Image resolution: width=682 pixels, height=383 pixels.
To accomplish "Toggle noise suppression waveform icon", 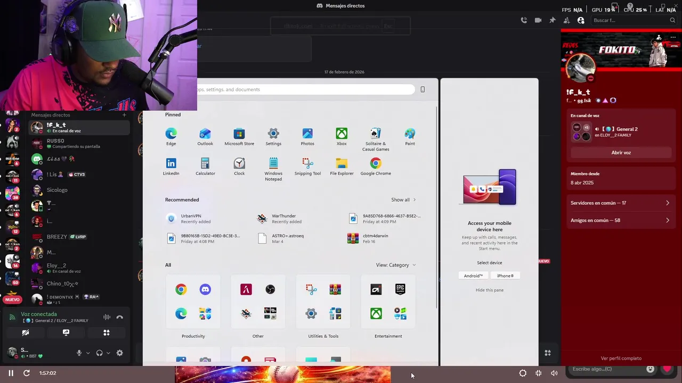I will point(107,318).
